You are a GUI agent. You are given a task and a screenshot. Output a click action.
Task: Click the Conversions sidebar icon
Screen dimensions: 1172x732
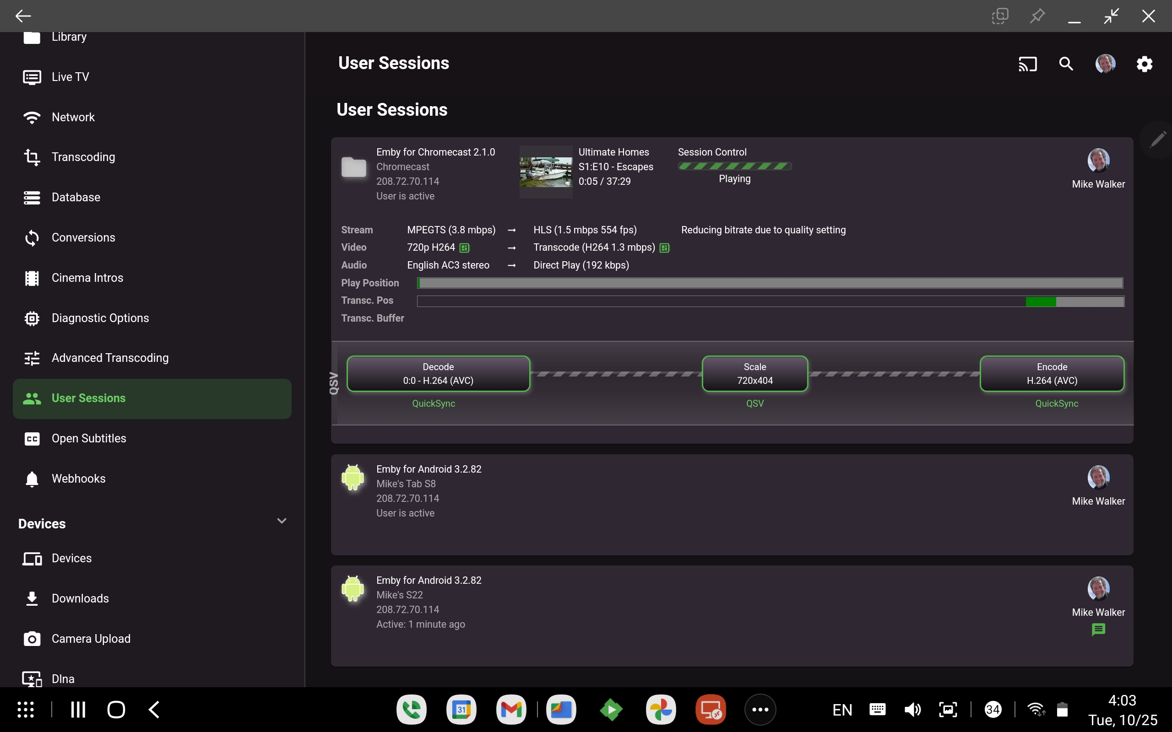coord(32,238)
